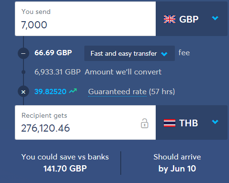The width and height of the screenshot is (229, 183).
Task: Toggle the padlock icon in the Recipient gets field
Action: [x=145, y=123]
